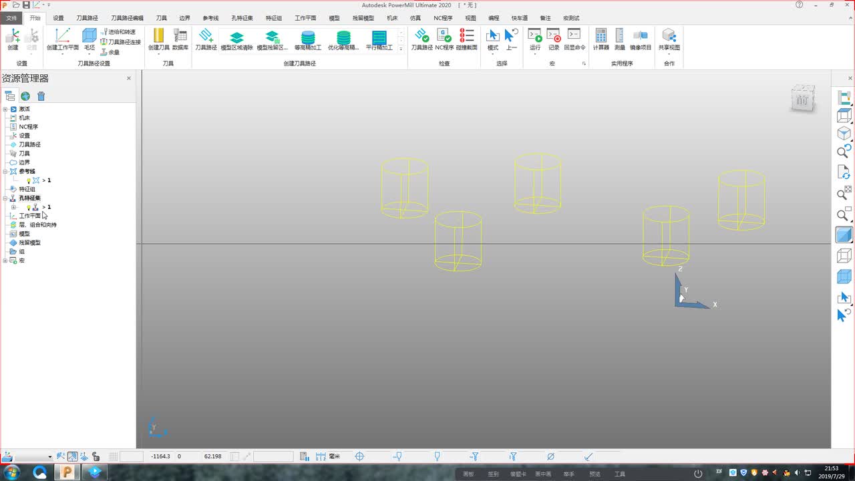Toggle shaded view in right toolbar
The height and width of the screenshot is (481, 855).
coord(844,235)
